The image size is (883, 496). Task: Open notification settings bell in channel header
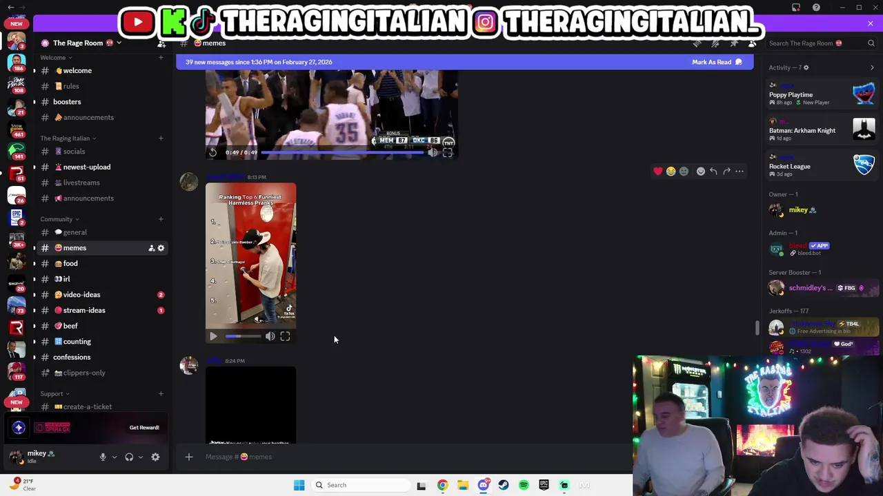coord(715,43)
